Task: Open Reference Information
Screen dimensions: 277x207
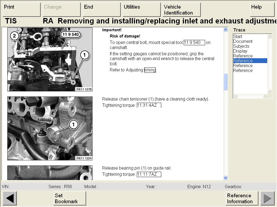Action: tap(242, 198)
